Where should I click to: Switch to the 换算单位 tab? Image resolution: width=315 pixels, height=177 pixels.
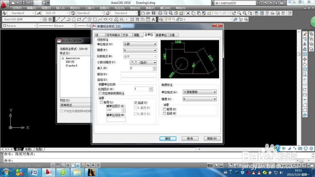(161, 35)
